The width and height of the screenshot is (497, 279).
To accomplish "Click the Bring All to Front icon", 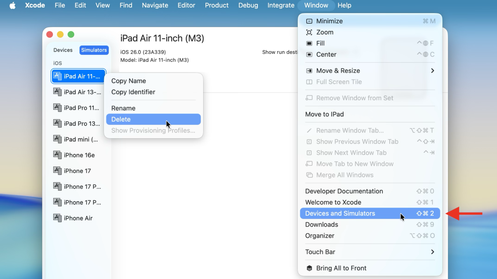I will (x=309, y=268).
